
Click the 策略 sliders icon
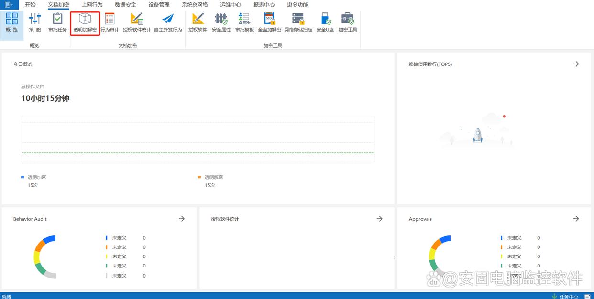[35, 22]
